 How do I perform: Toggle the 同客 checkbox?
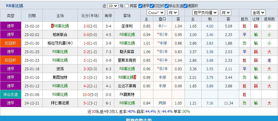[x=126, y=6]
